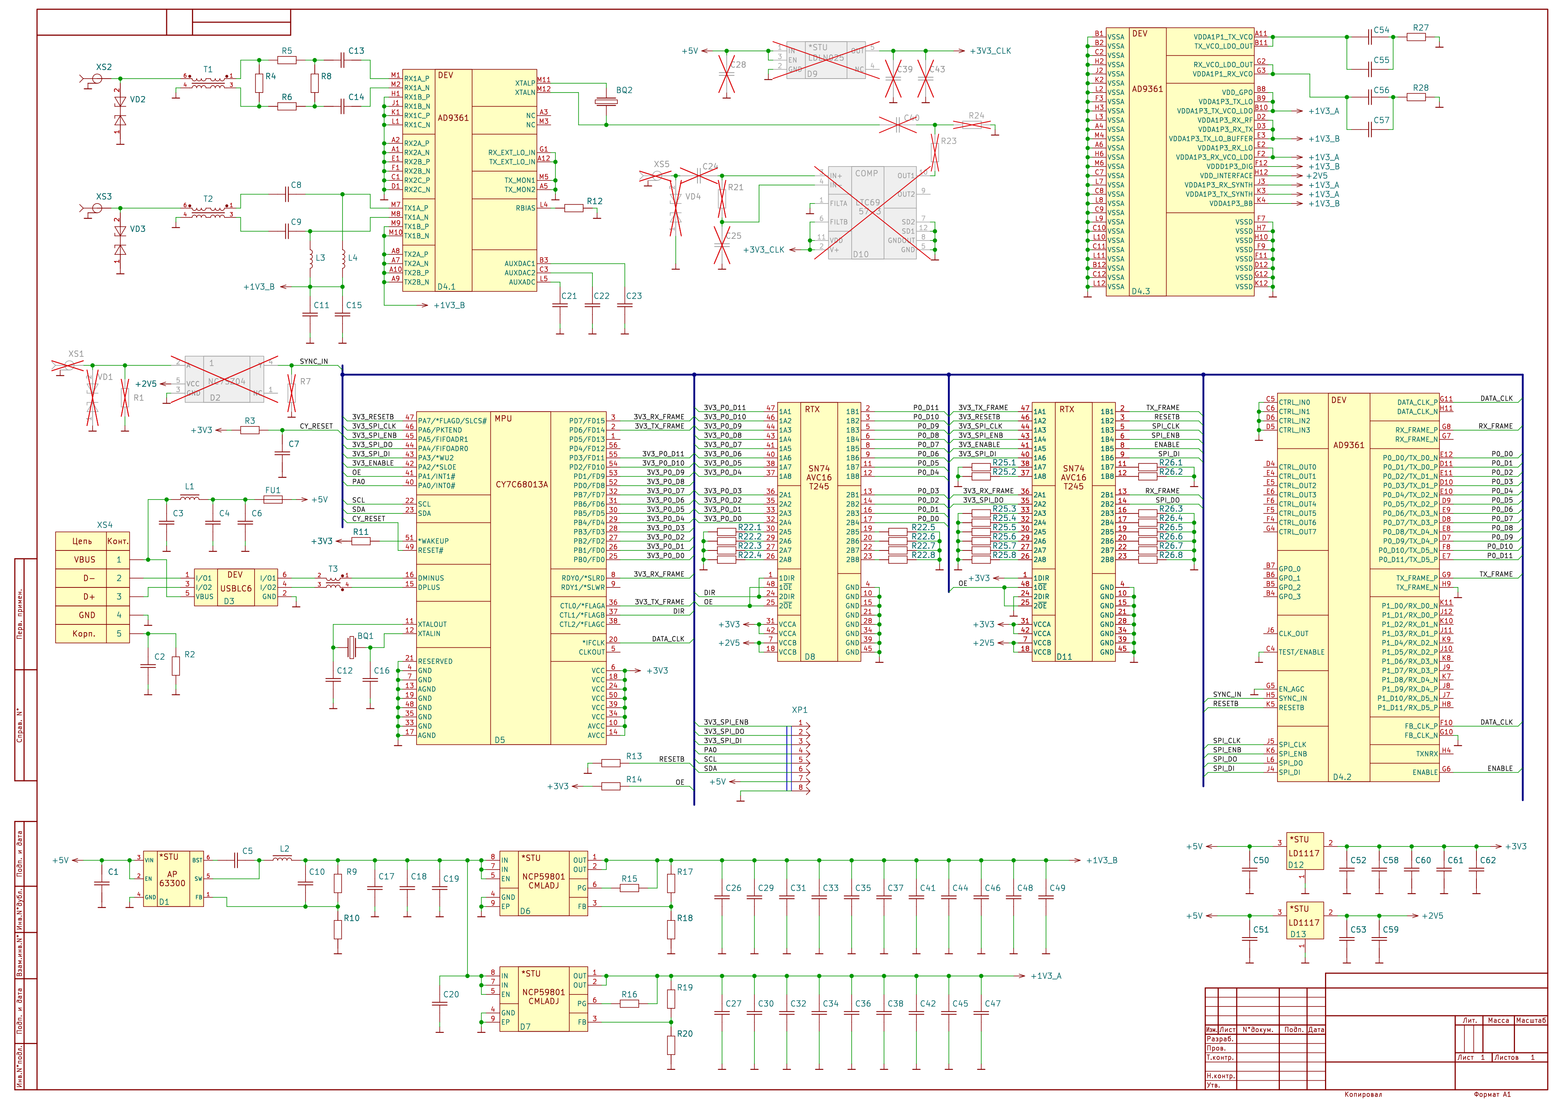Click the BQ2 crystal symbol near XTALP
This screenshot has width=1557, height=1099.
606,102
